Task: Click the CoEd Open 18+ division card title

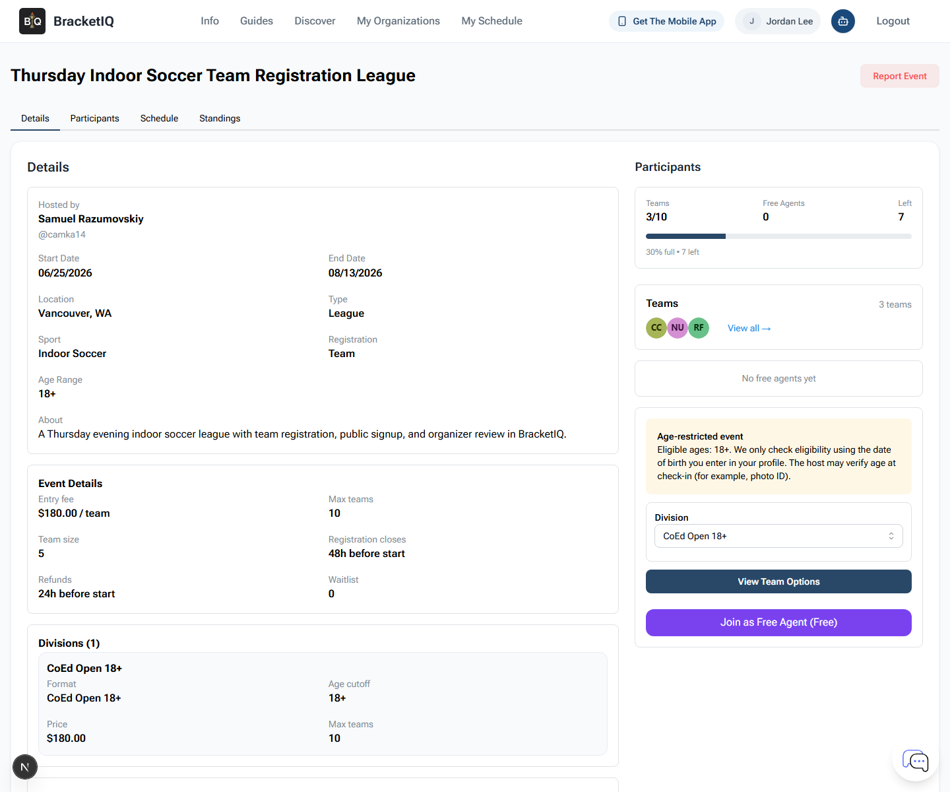Action: point(84,669)
